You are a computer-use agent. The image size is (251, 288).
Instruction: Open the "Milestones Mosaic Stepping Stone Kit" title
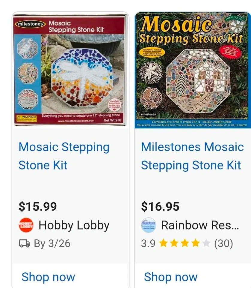coord(192,156)
